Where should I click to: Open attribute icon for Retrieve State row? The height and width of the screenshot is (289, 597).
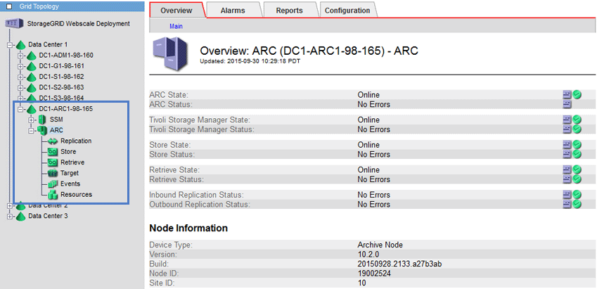567,169
